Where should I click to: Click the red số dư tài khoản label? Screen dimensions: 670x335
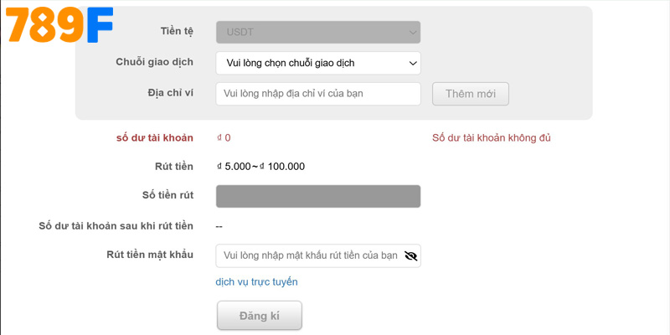coord(154,138)
